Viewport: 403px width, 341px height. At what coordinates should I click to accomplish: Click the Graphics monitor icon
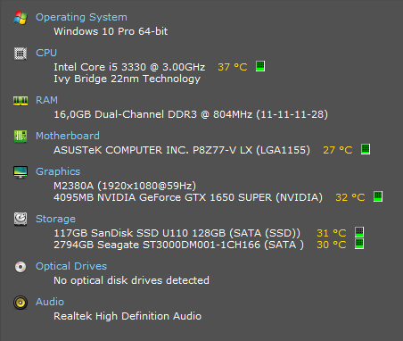[21, 172]
